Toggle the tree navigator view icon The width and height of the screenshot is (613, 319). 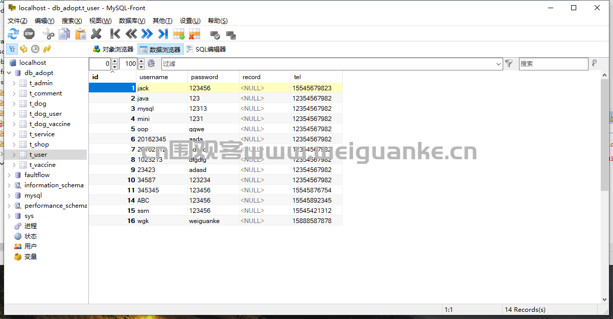(11, 49)
